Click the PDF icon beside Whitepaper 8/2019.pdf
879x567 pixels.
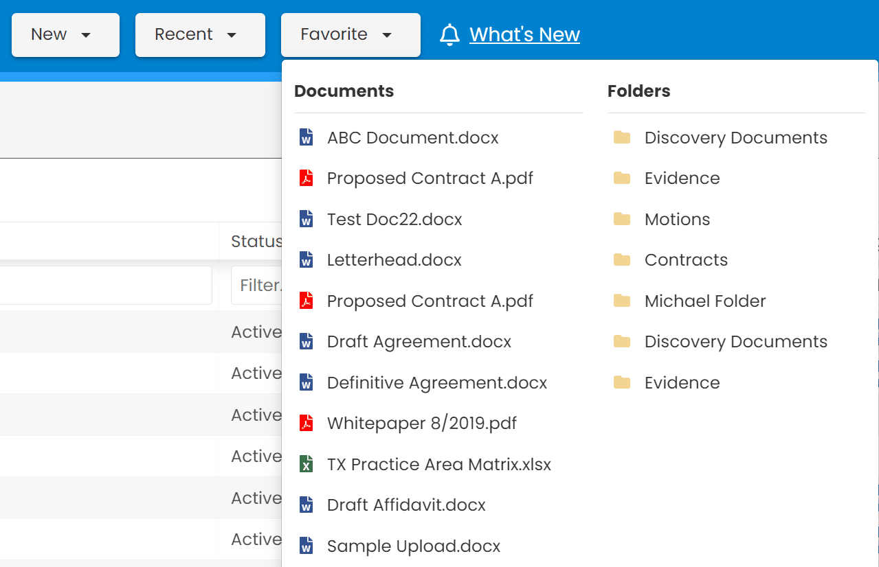pyautogui.click(x=307, y=423)
